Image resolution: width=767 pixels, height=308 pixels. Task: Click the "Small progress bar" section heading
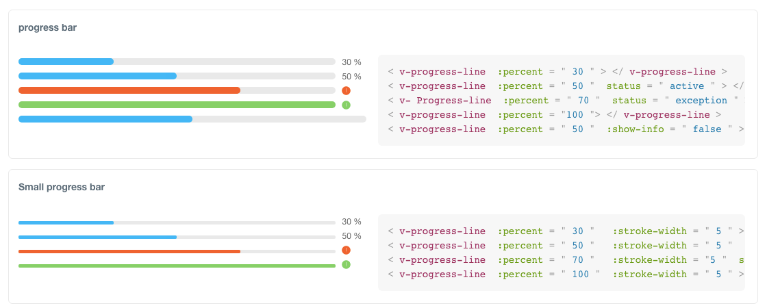[x=61, y=186]
